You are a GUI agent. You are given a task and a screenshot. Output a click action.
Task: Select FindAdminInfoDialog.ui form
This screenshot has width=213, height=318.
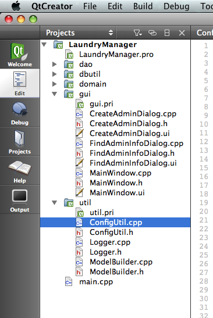[x=133, y=163]
